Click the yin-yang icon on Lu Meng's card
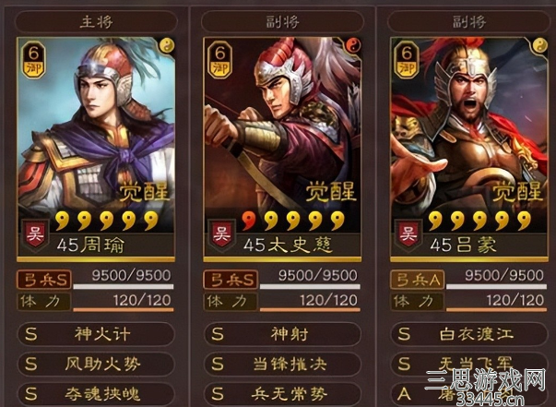This screenshot has height=407, width=556. pyautogui.click(x=539, y=46)
